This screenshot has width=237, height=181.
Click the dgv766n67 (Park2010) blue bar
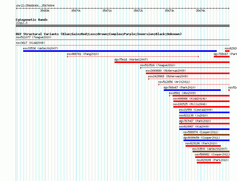coord(192,90)
